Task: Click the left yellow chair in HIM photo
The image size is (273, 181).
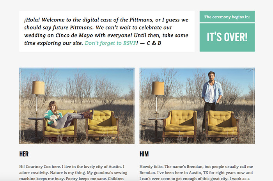Action: [180, 124]
